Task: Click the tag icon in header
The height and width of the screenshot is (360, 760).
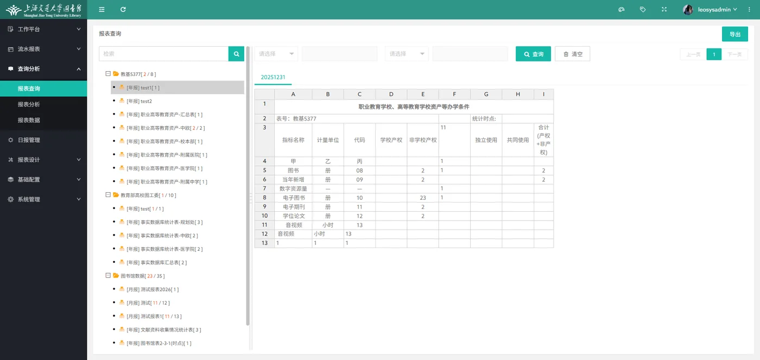Action: point(643,10)
